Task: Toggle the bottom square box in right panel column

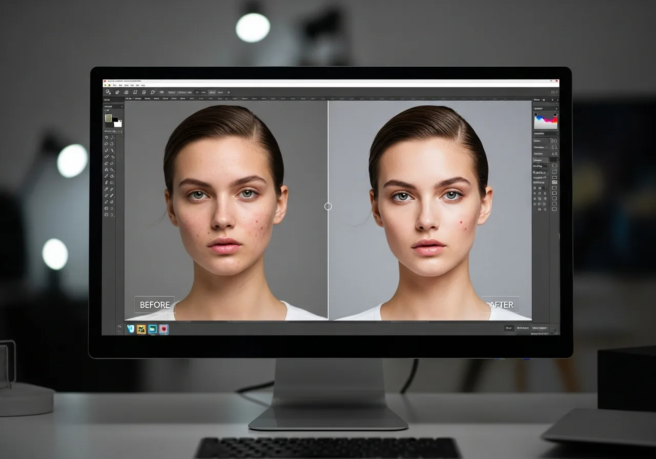Action: click(554, 209)
